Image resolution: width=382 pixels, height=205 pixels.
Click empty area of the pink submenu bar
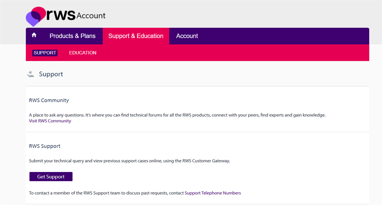(230, 53)
